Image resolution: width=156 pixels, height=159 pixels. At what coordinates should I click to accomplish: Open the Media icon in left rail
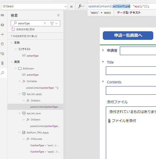(x=2, y=54)
